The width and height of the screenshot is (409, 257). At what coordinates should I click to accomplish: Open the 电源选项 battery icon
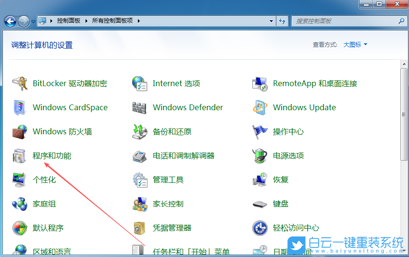[260, 155]
